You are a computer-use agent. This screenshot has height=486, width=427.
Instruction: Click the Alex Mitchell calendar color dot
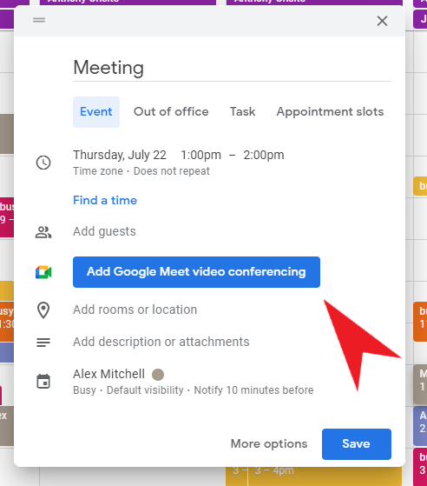click(158, 375)
